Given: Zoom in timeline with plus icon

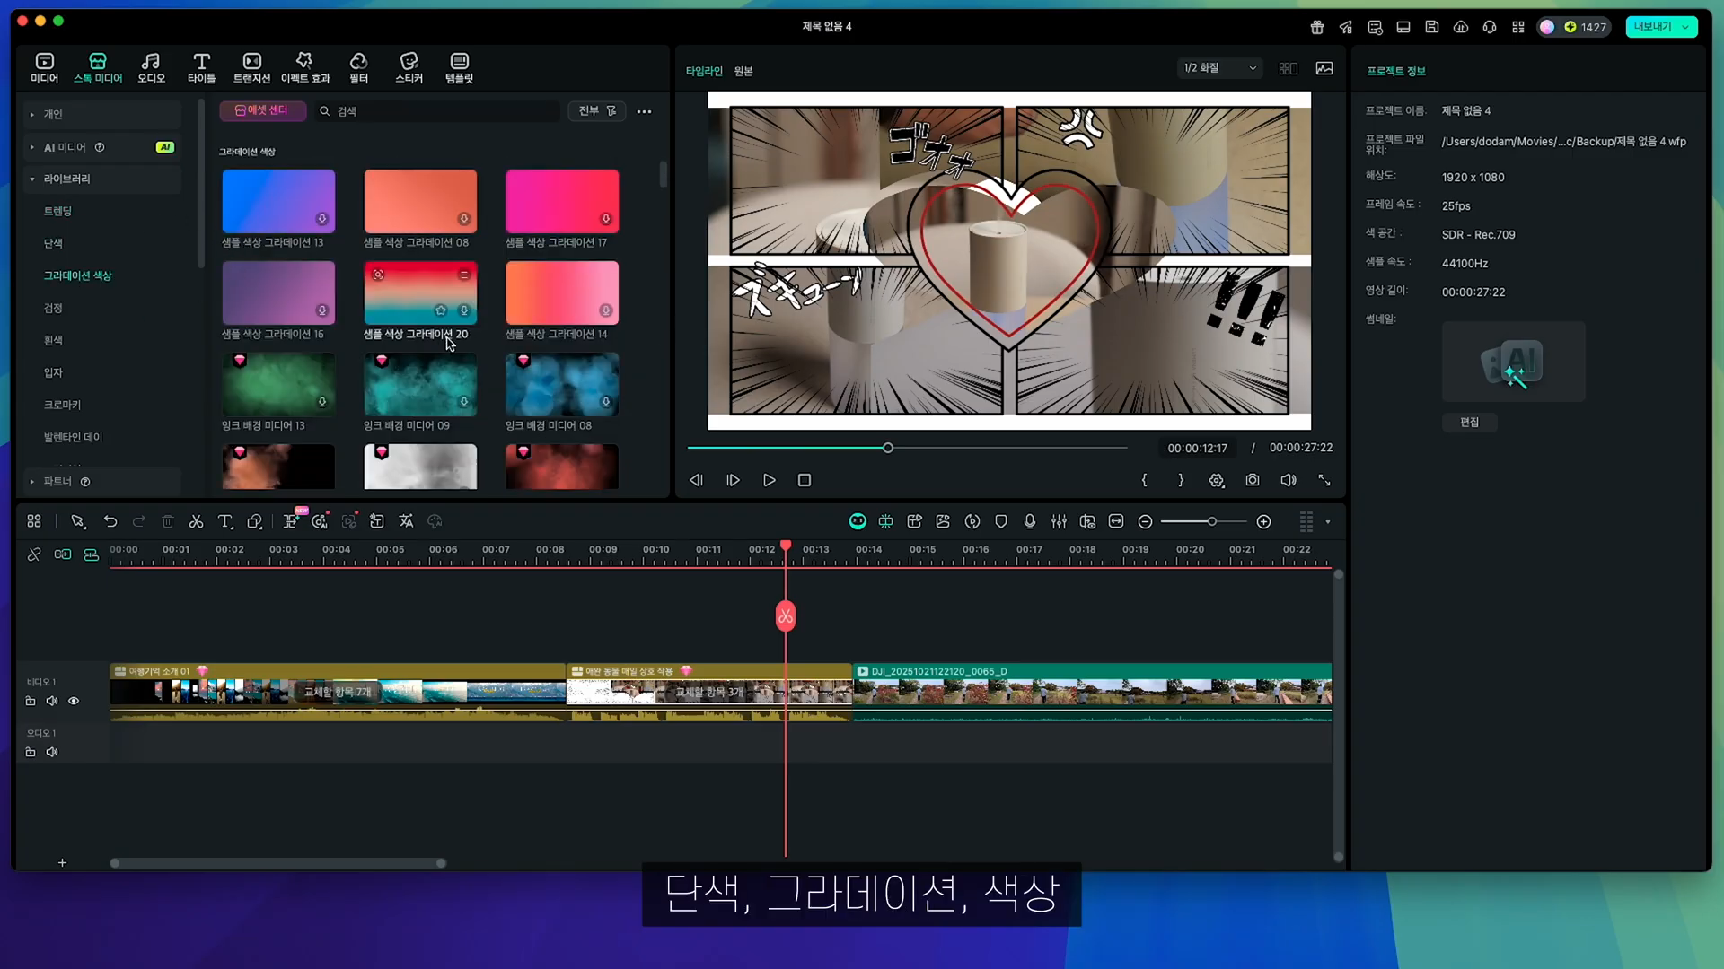Looking at the screenshot, I should [x=1263, y=522].
